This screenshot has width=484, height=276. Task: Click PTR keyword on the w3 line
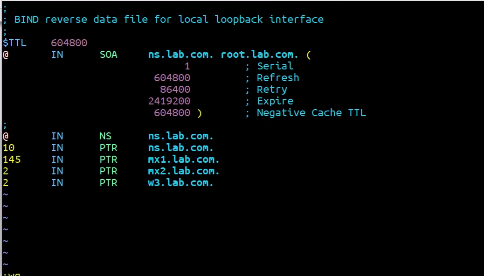tap(108, 183)
